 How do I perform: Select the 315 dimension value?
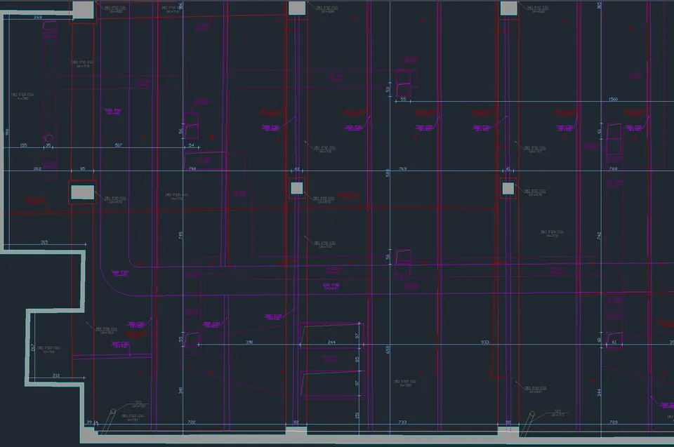[44, 242]
